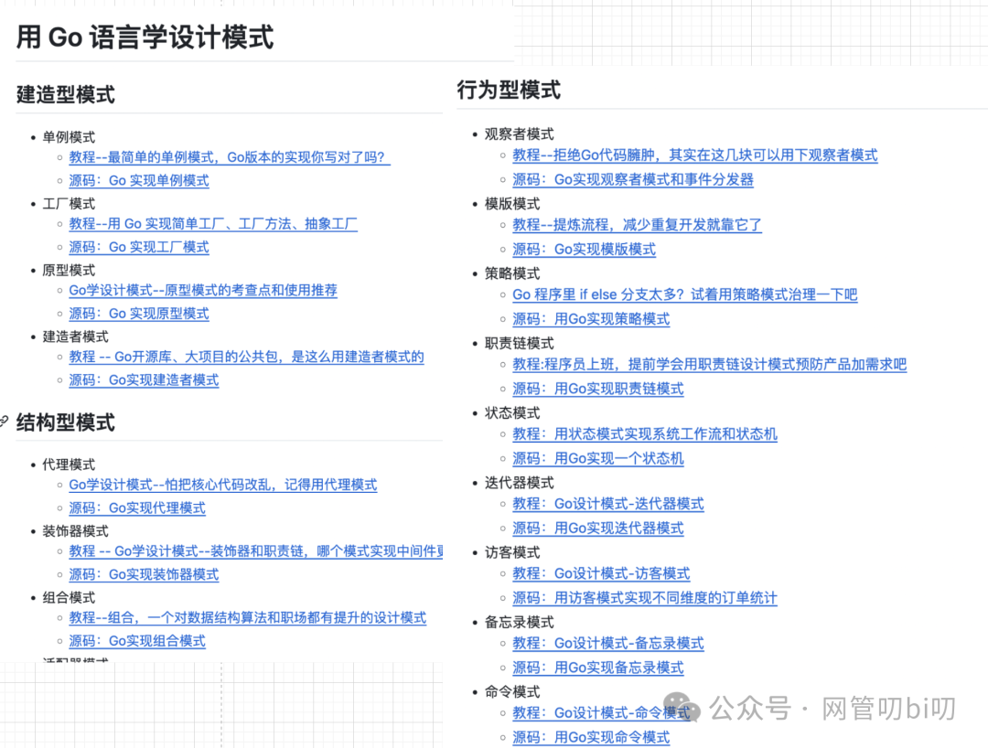Image resolution: width=988 pixels, height=748 pixels.
Task: Click the 单例模式 bullet item
Action: pyautogui.click(x=69, y=137)
